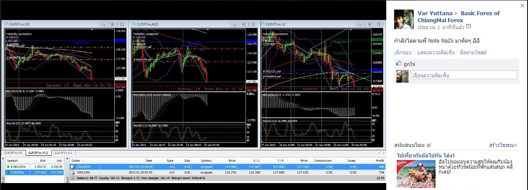The width and height of the screenshot is (528, 190).
Task: Click the 'เขียนความคิดเห็น' comment input field
Action: tap(464, 75)
